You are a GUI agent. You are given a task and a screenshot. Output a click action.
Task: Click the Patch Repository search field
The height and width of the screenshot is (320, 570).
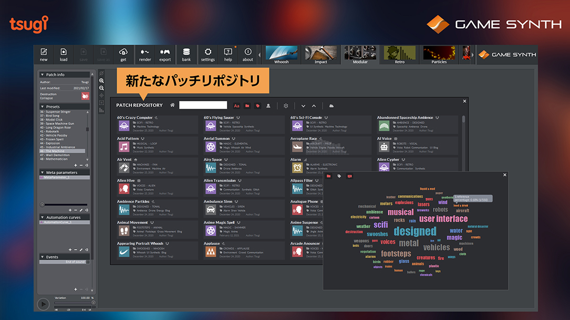203,105
